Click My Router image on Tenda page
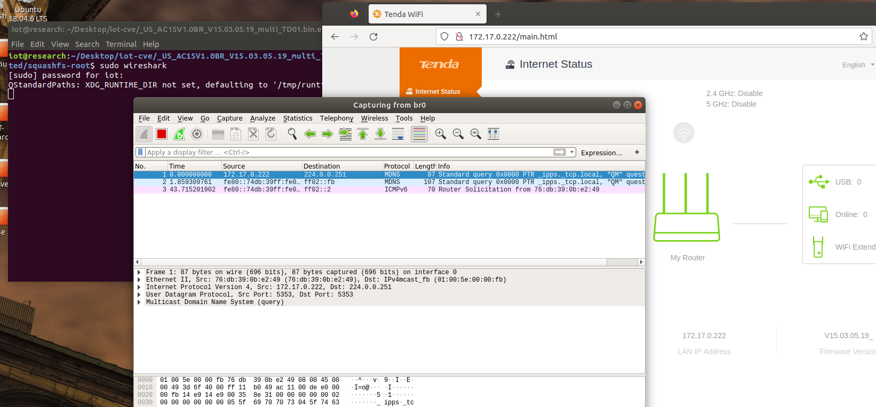Screen dimensions: 876x407 pyautogui.click(x=687, y=207)
